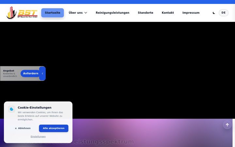
Task: Accept all cookies with Alle akzeptieren
Action: [54, 128]
